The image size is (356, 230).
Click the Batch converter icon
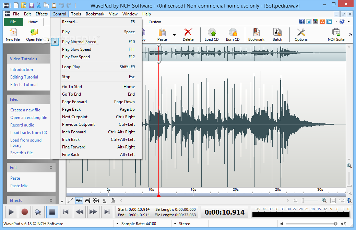[x=277, y=35]
